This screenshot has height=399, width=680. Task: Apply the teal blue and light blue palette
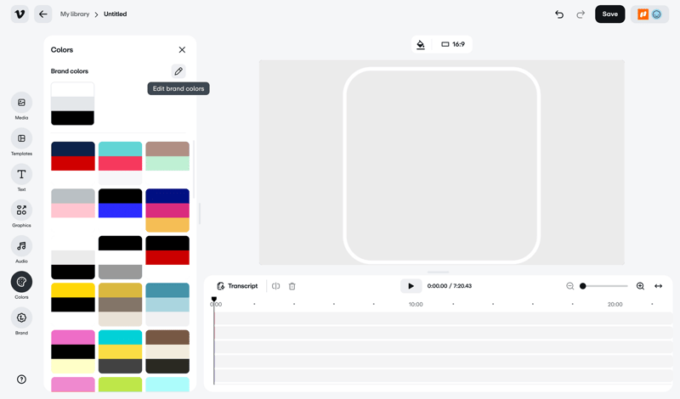pos(167,305)
